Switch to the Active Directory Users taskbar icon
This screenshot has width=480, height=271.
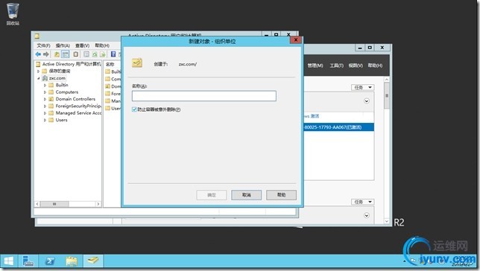click(93, 261)
